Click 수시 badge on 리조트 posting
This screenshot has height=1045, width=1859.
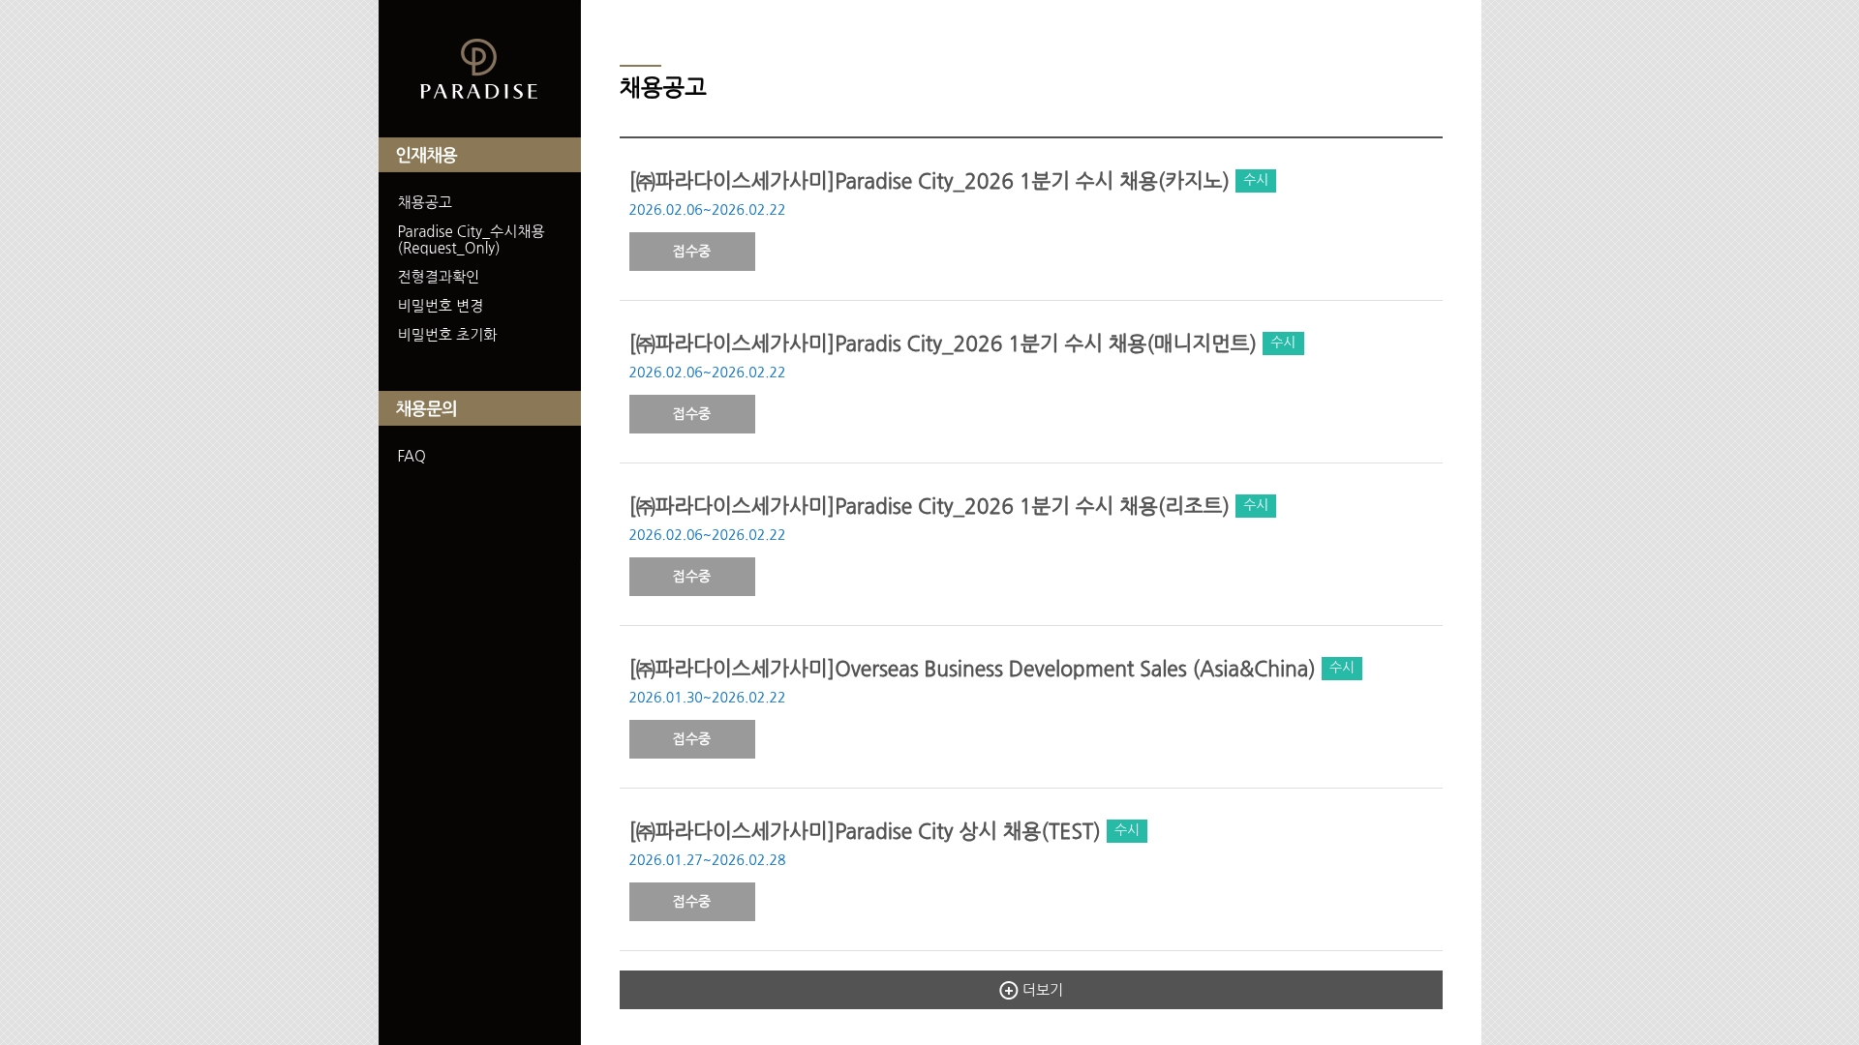point(1255,506)
